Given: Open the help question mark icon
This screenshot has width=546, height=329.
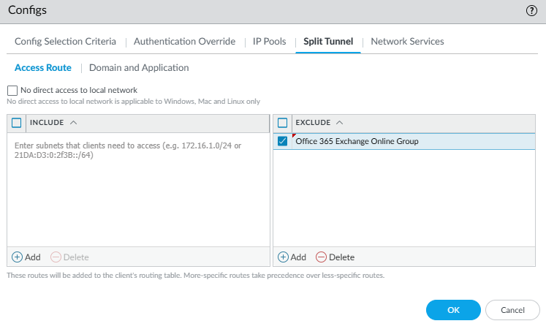Looking at the screenshot, I should pos(531,11).
